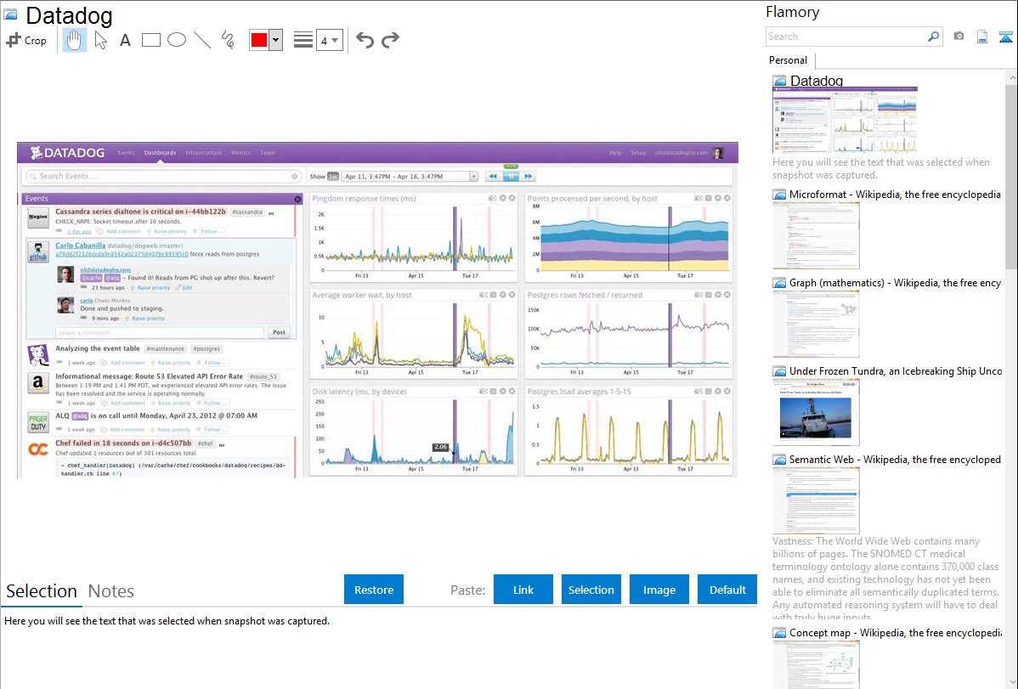Redo the last undone edit

click(x=390, y=40)
